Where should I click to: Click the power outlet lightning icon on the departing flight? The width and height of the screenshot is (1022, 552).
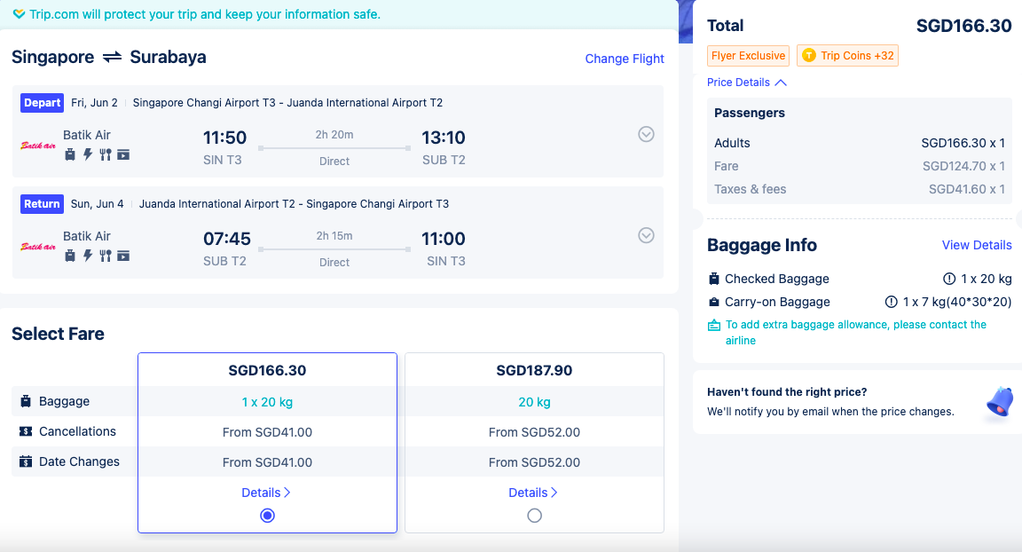[87, 154]
